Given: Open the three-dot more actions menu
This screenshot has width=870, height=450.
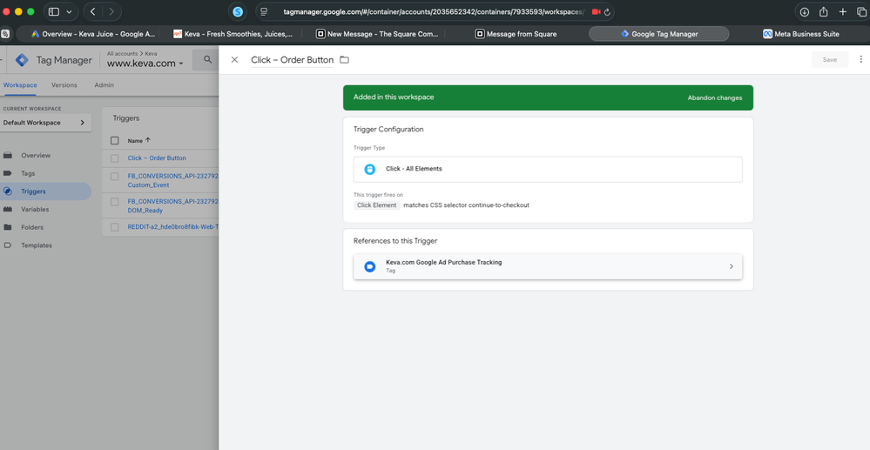Looking at the screenshot, I should click(860, 59).
